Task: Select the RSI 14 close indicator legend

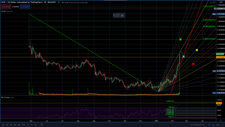Action: coord(7,97)
